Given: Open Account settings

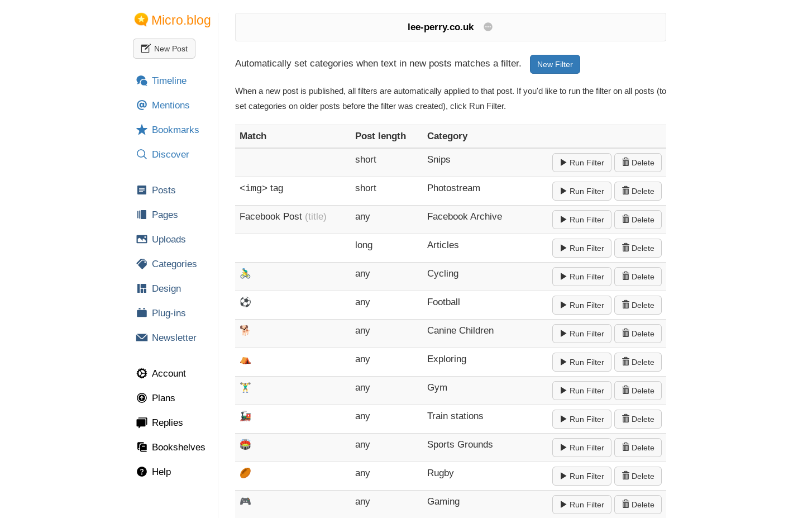Looking at the screenshot, I should pyautogui.click(x=168, y=373).
